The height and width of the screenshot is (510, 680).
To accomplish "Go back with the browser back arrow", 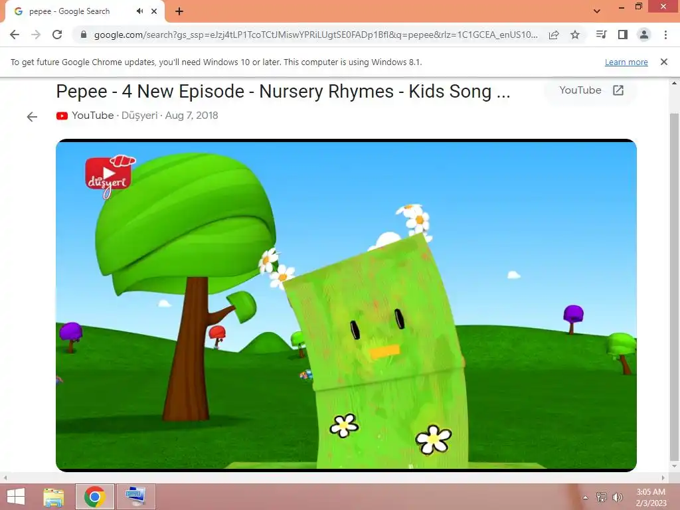I will [15, 35].
